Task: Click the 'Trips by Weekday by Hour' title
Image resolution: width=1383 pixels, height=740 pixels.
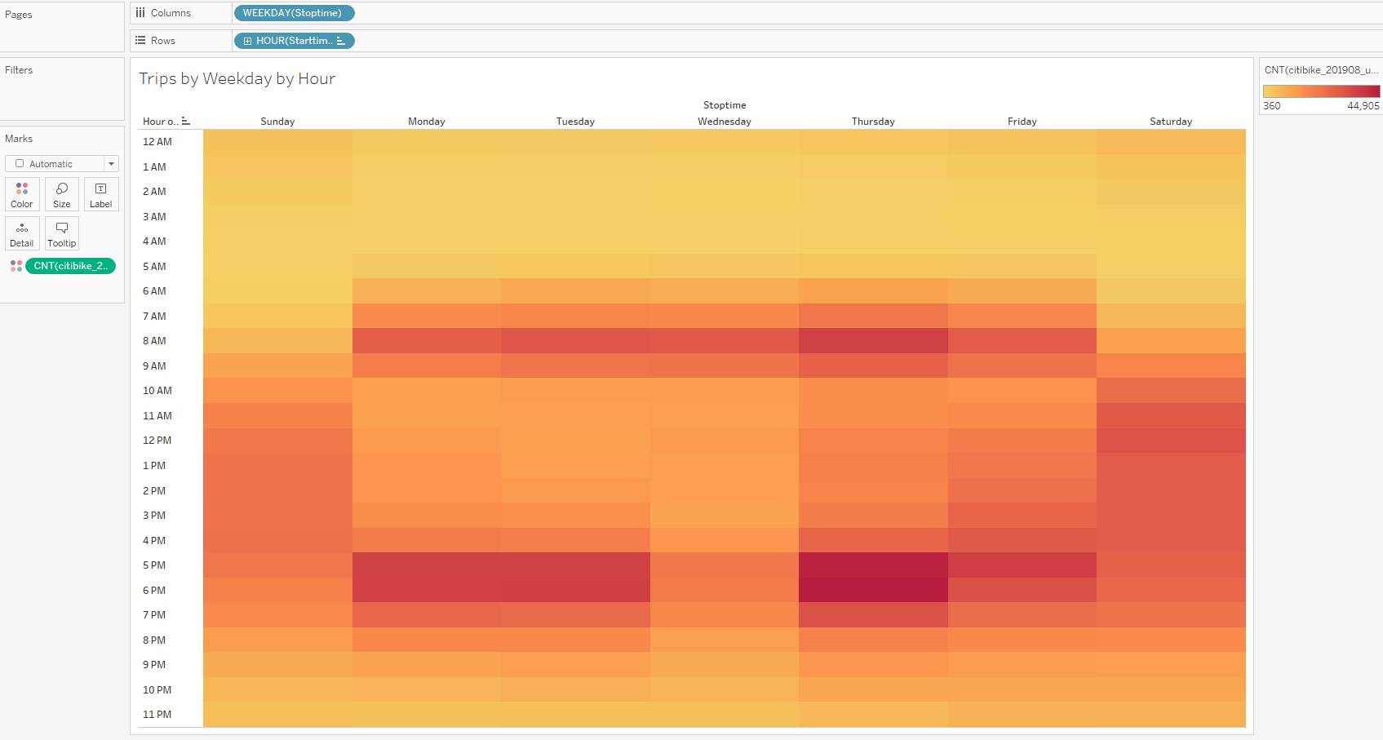Action: click(237, 78)
